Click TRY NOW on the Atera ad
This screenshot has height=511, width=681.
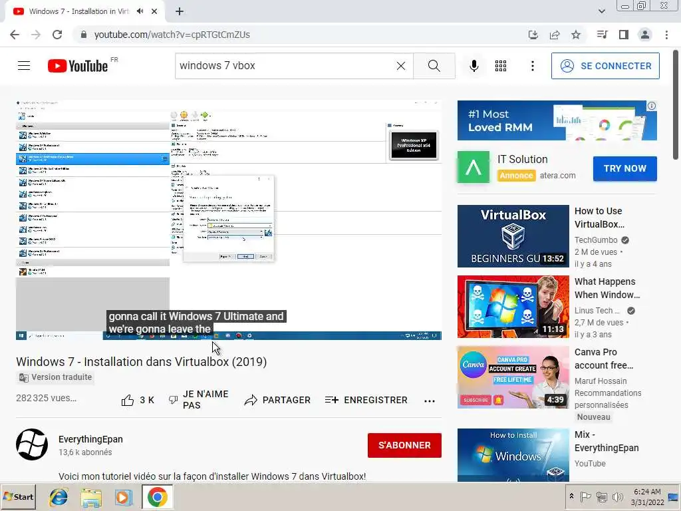[624, 168]
